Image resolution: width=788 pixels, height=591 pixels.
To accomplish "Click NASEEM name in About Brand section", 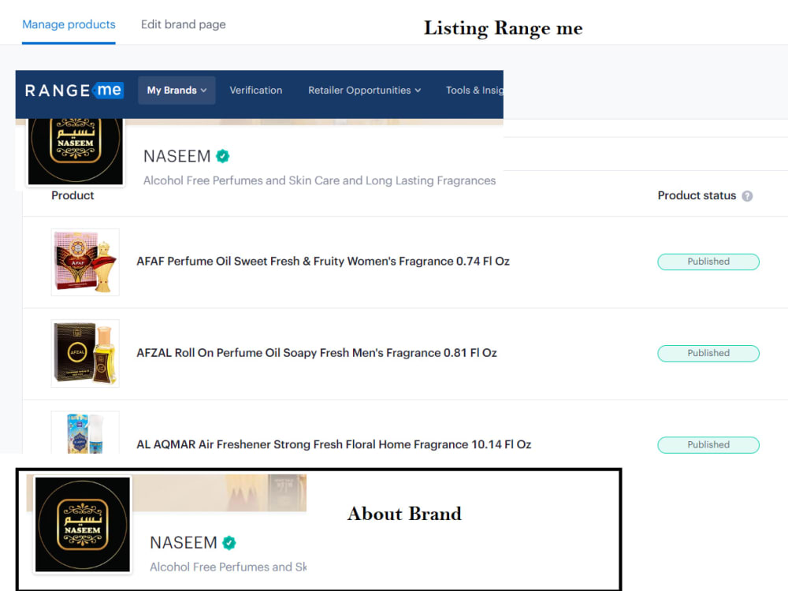I will (x=184, y=543).
